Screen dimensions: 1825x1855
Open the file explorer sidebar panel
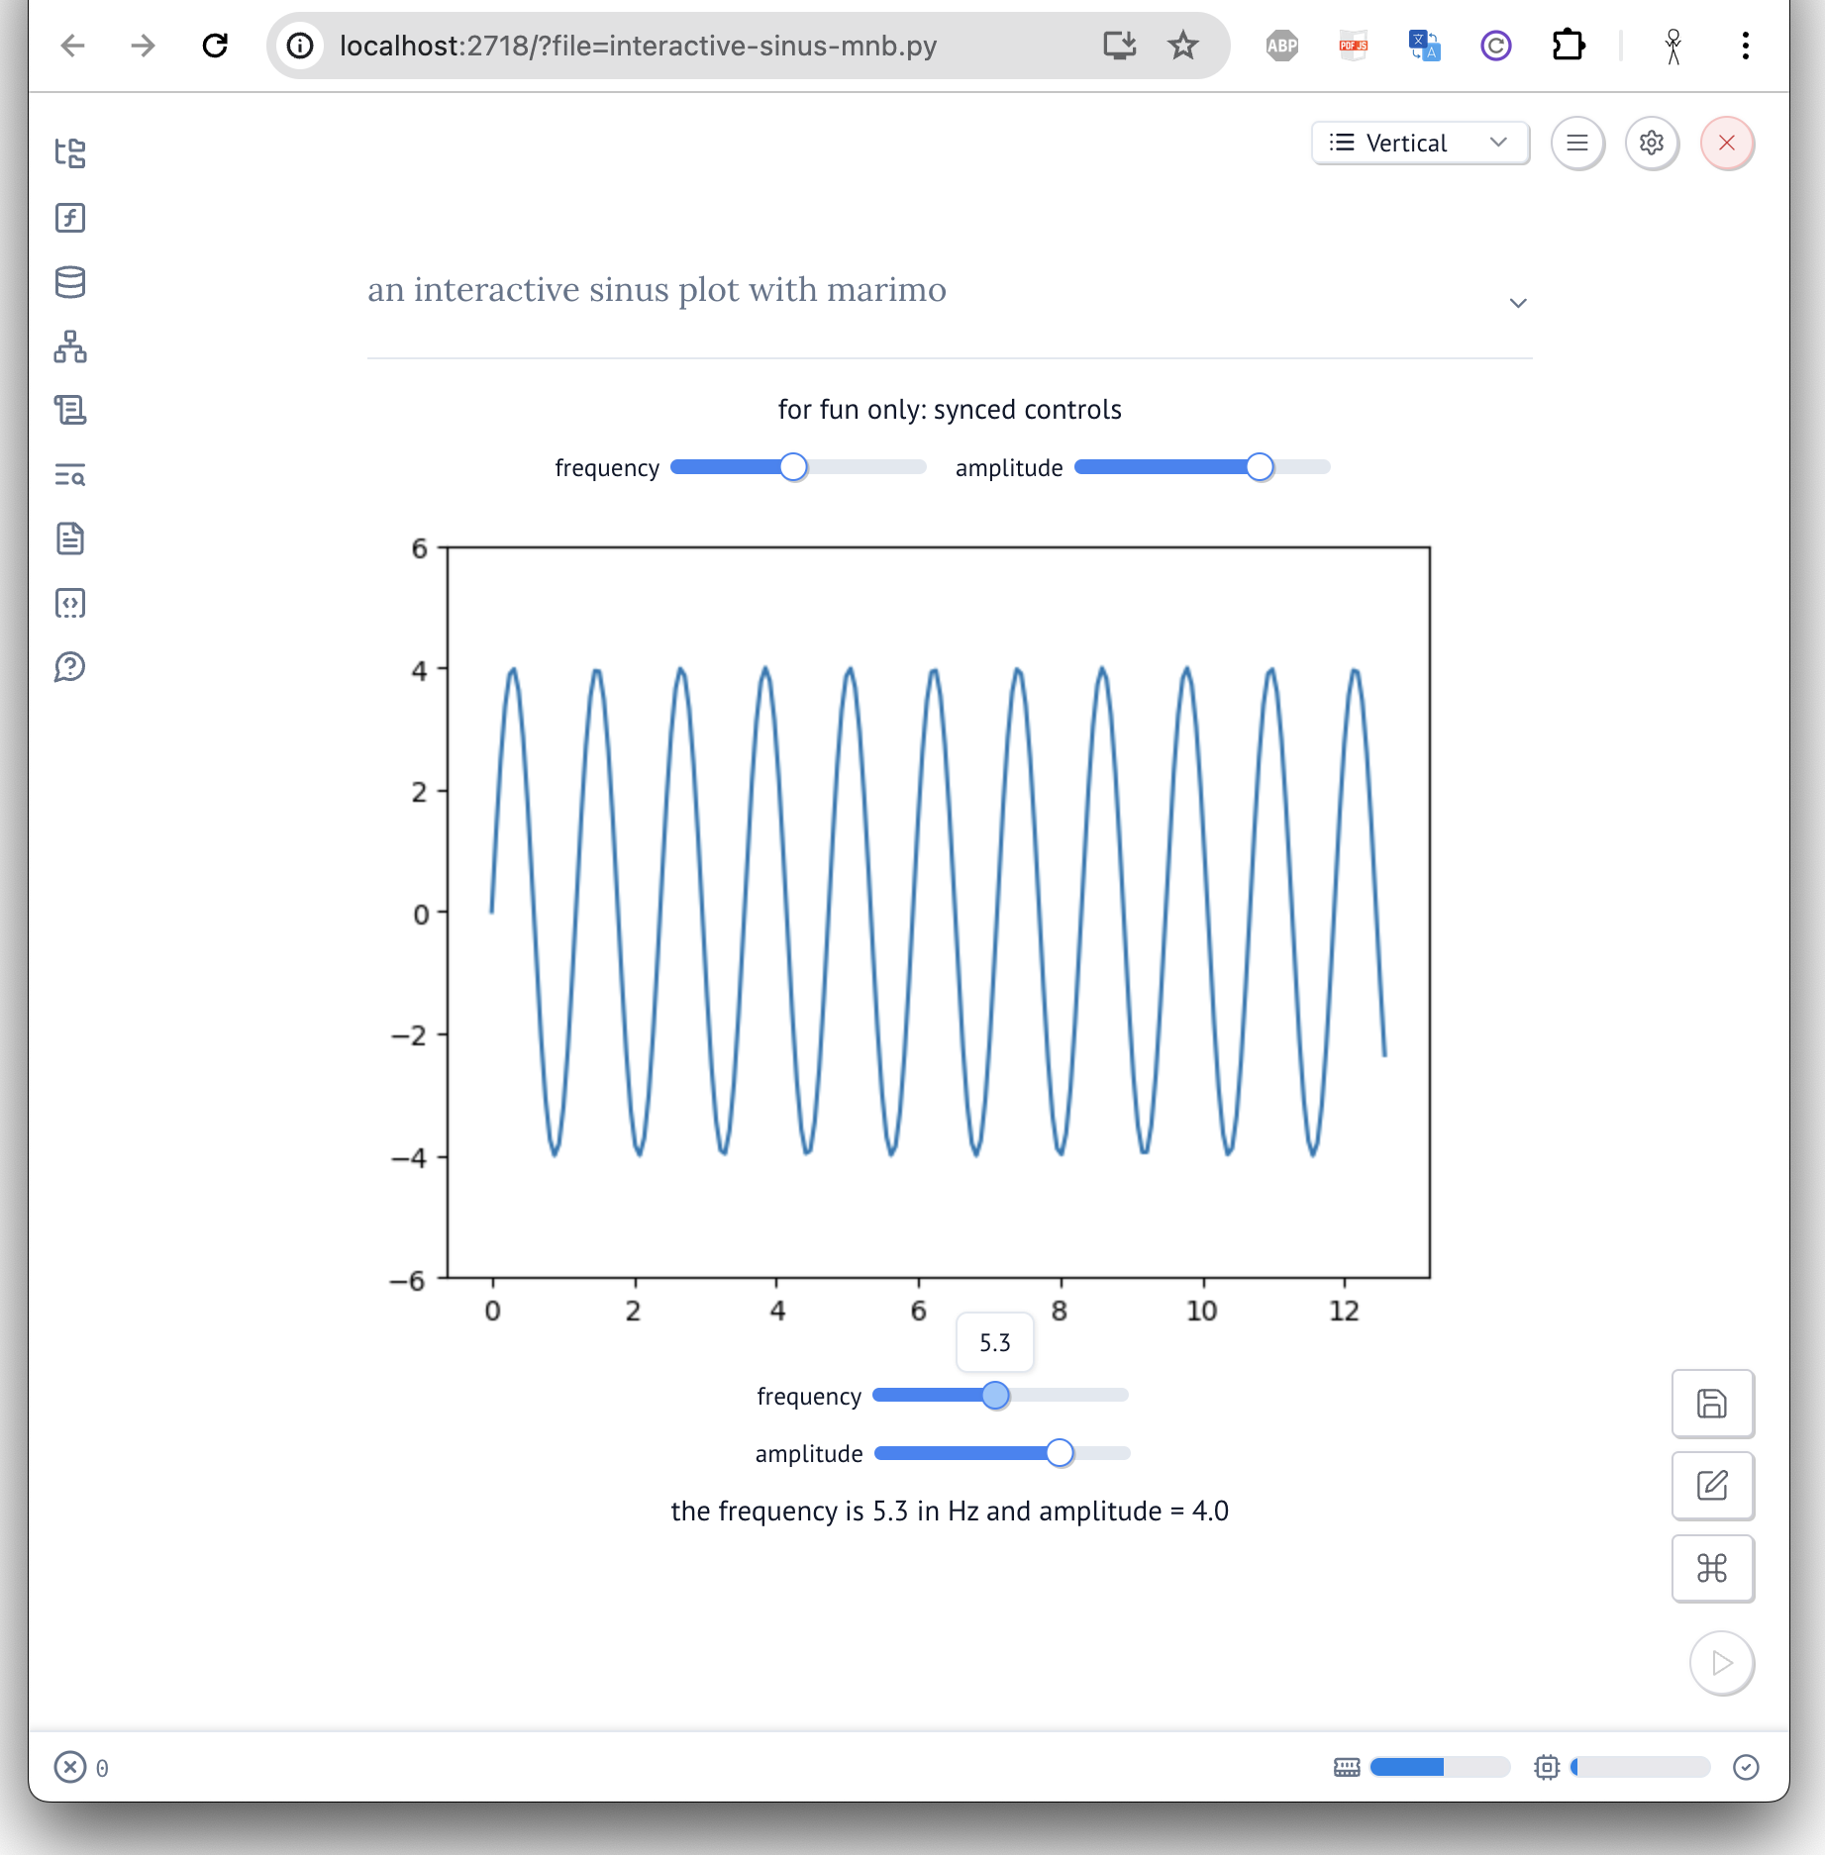[70, 153]
